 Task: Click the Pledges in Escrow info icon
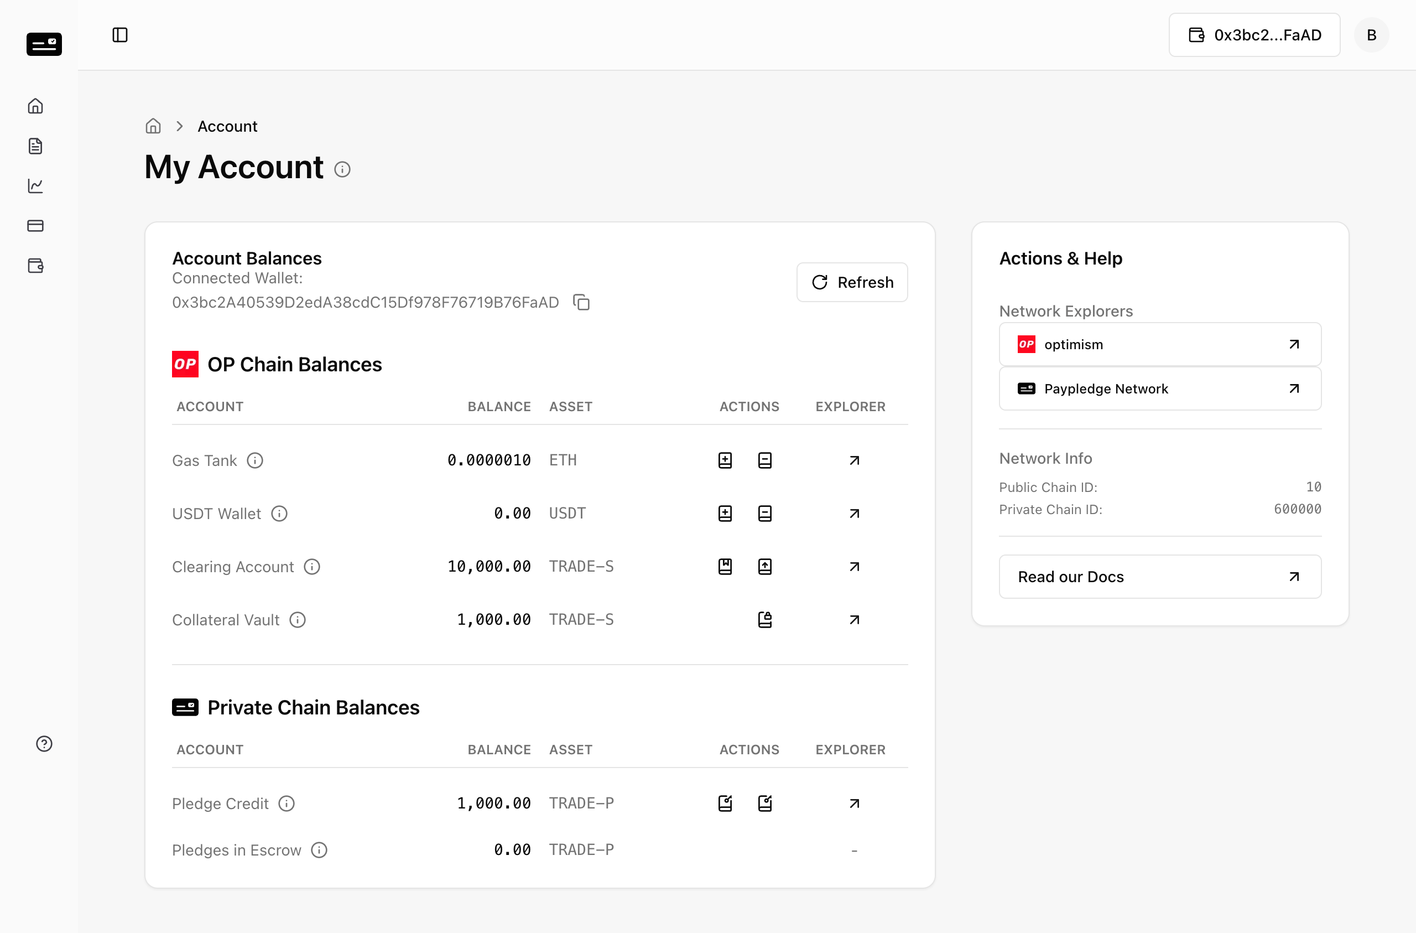click(x=320, y=849)
